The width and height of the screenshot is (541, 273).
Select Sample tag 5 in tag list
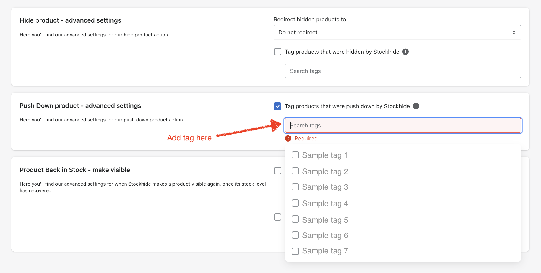tap(295, 219)
